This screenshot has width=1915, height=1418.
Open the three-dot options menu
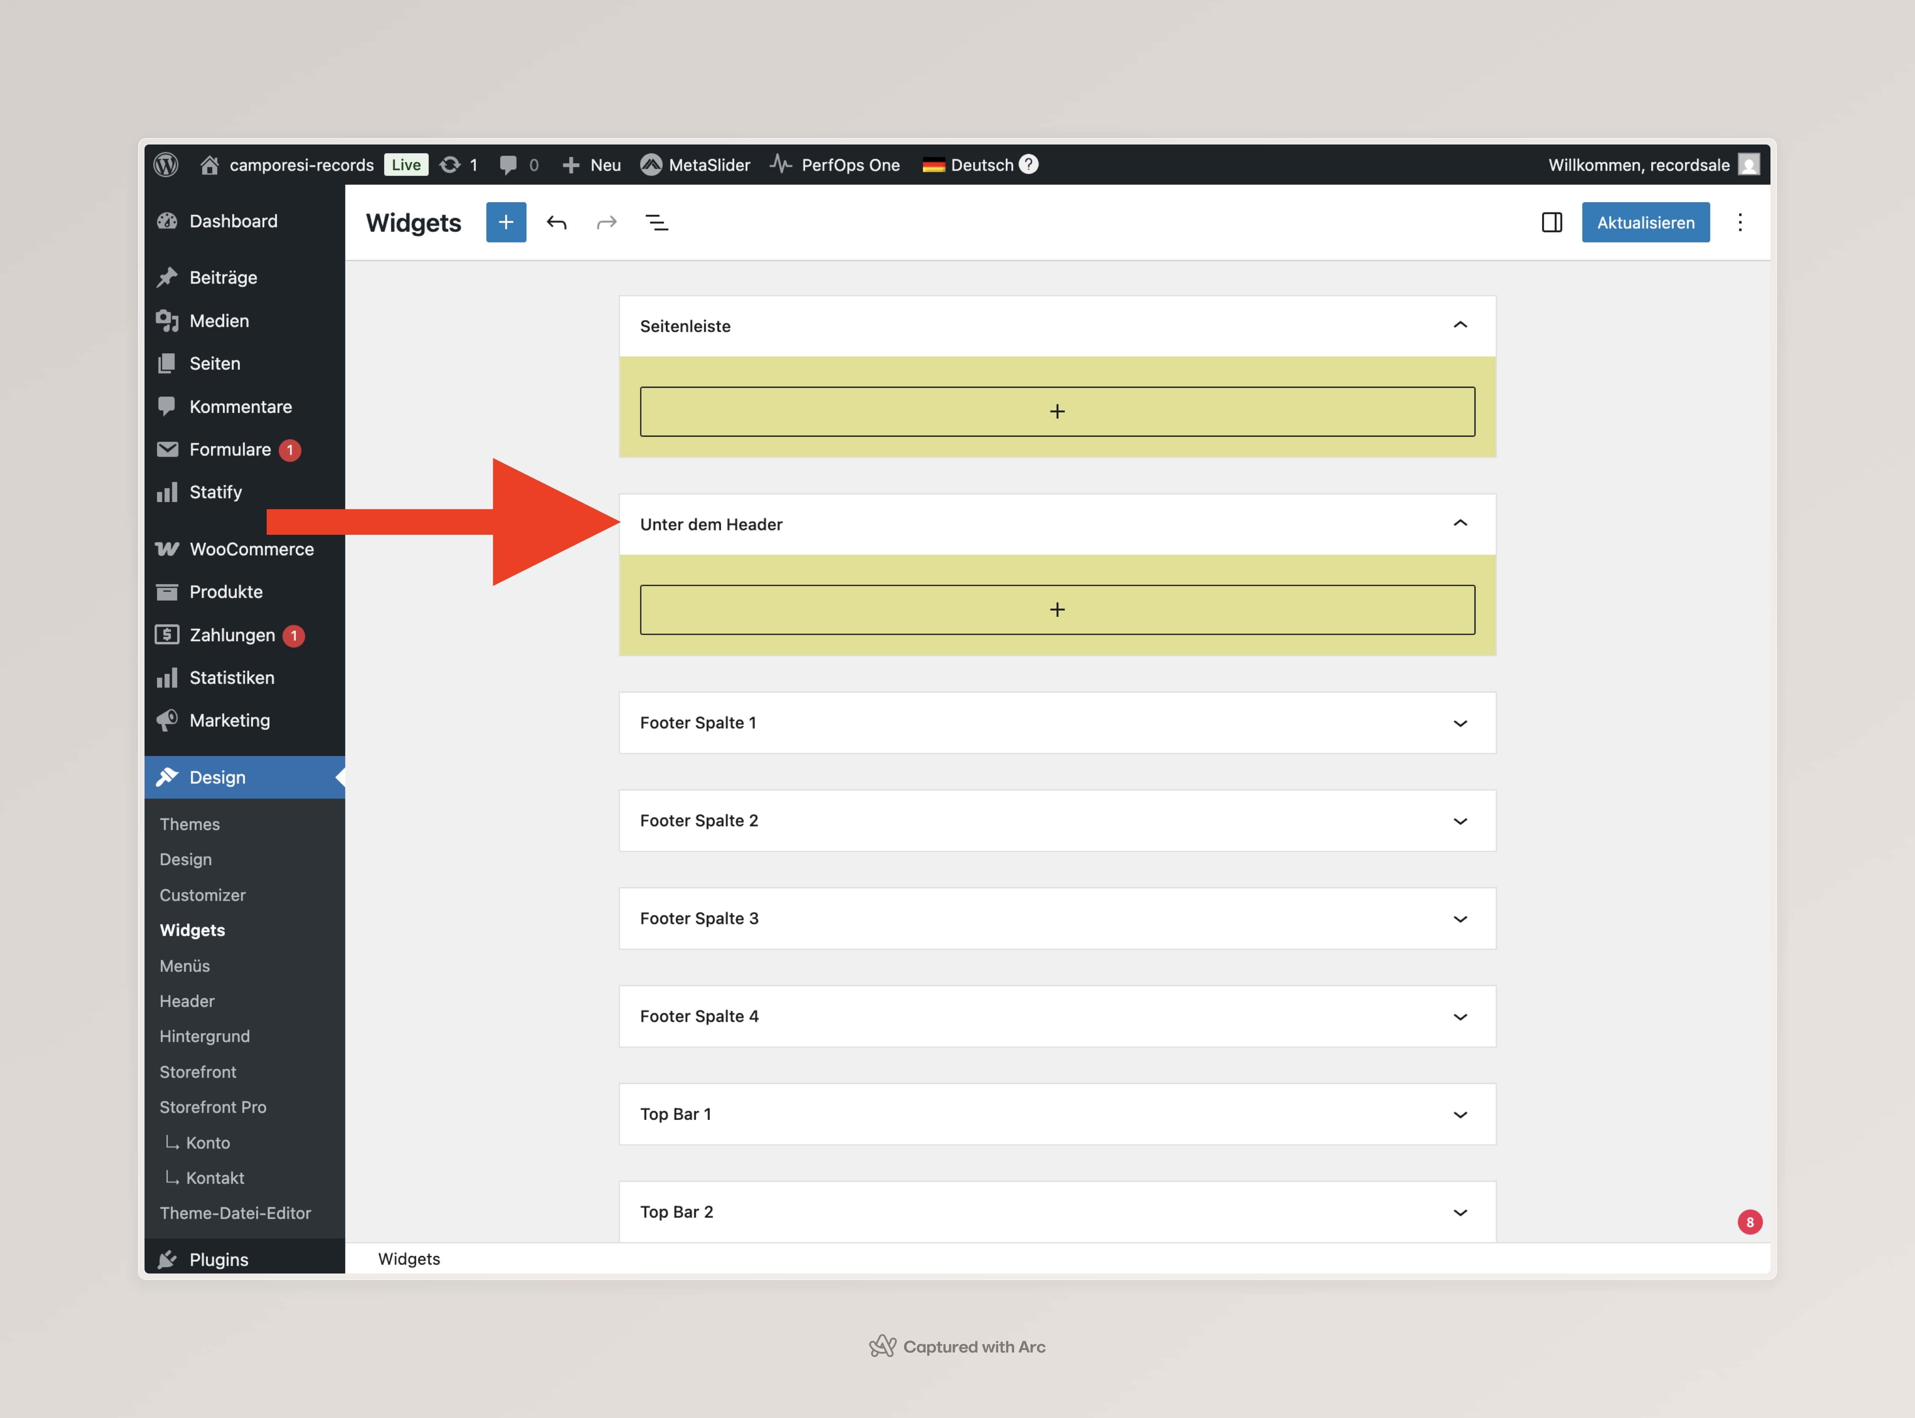click(x=1740, y=222)
